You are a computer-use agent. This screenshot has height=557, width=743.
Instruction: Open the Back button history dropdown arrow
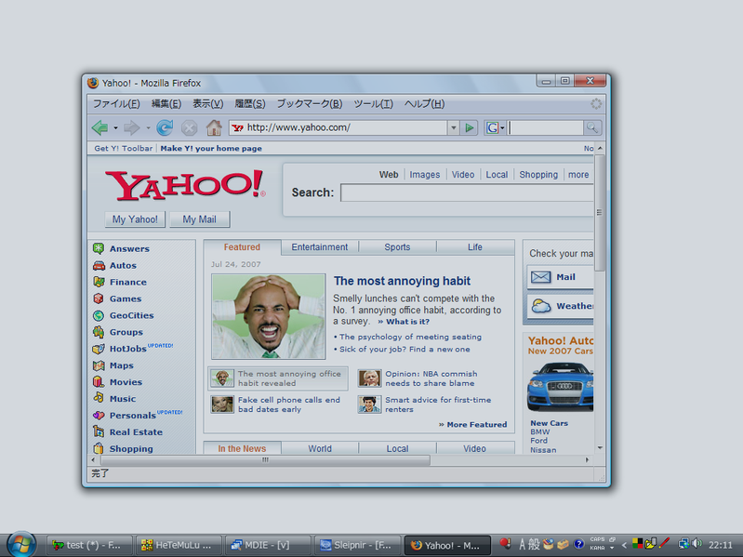[115, 128]
